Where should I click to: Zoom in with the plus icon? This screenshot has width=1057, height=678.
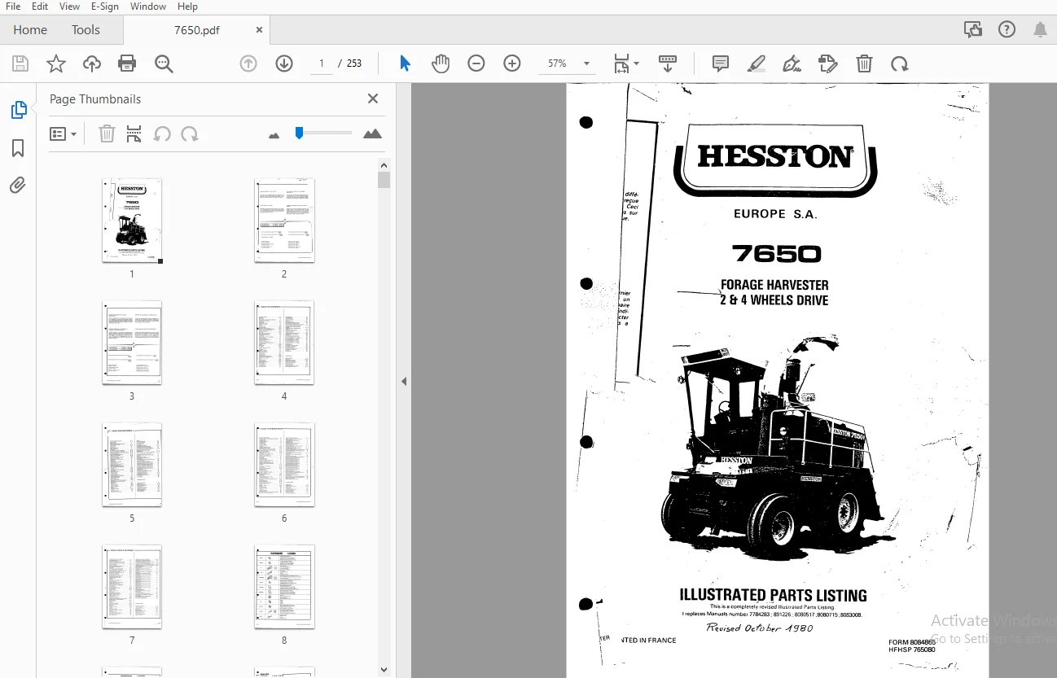coord(512,63)
